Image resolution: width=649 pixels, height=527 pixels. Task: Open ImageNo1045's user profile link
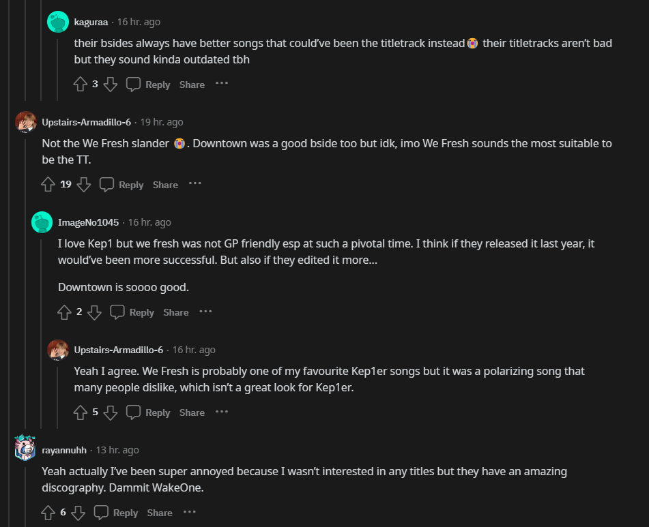pos(88,222)
